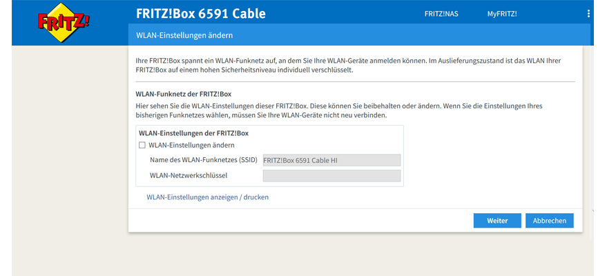Click the FRITZ!Box 6591 Cable title

[201, 14]
